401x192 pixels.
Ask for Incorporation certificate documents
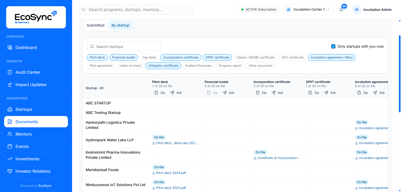tap(277, 93)
